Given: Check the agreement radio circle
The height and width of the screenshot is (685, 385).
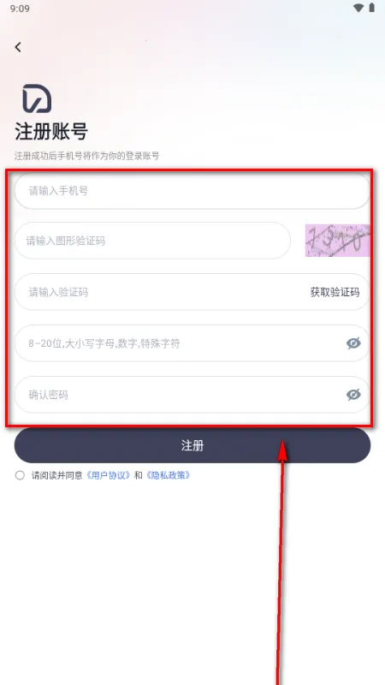Looking at the screenshot, I should (x=20, y=475).
